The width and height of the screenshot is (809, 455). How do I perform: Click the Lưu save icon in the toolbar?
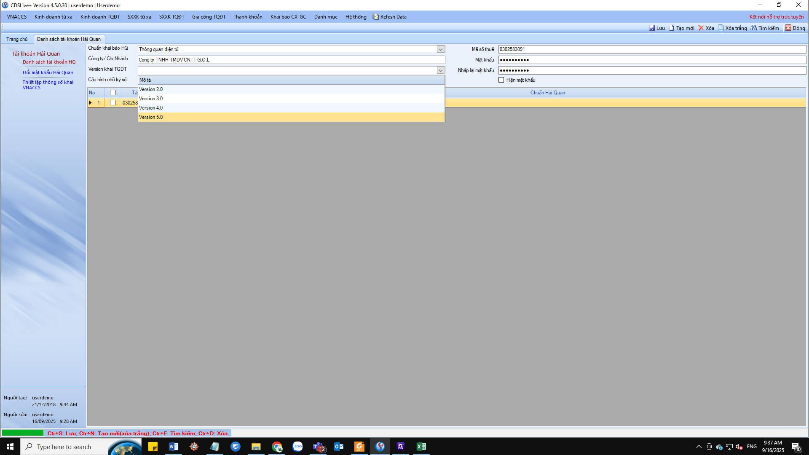[x=652, y=28]
